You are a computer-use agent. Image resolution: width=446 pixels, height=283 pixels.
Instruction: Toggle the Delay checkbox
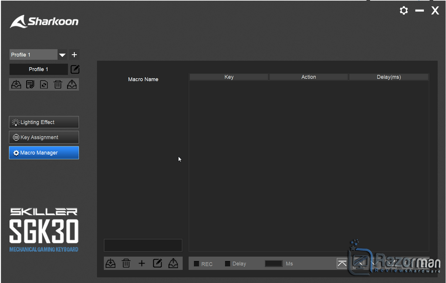[x=227, y=264]
